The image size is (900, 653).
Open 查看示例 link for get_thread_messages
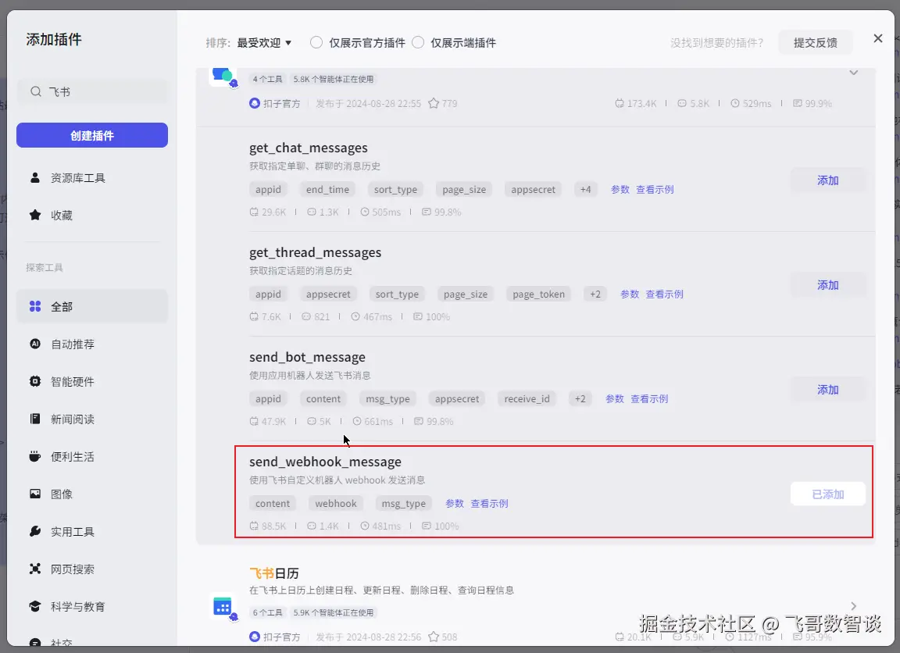point(665,294)
